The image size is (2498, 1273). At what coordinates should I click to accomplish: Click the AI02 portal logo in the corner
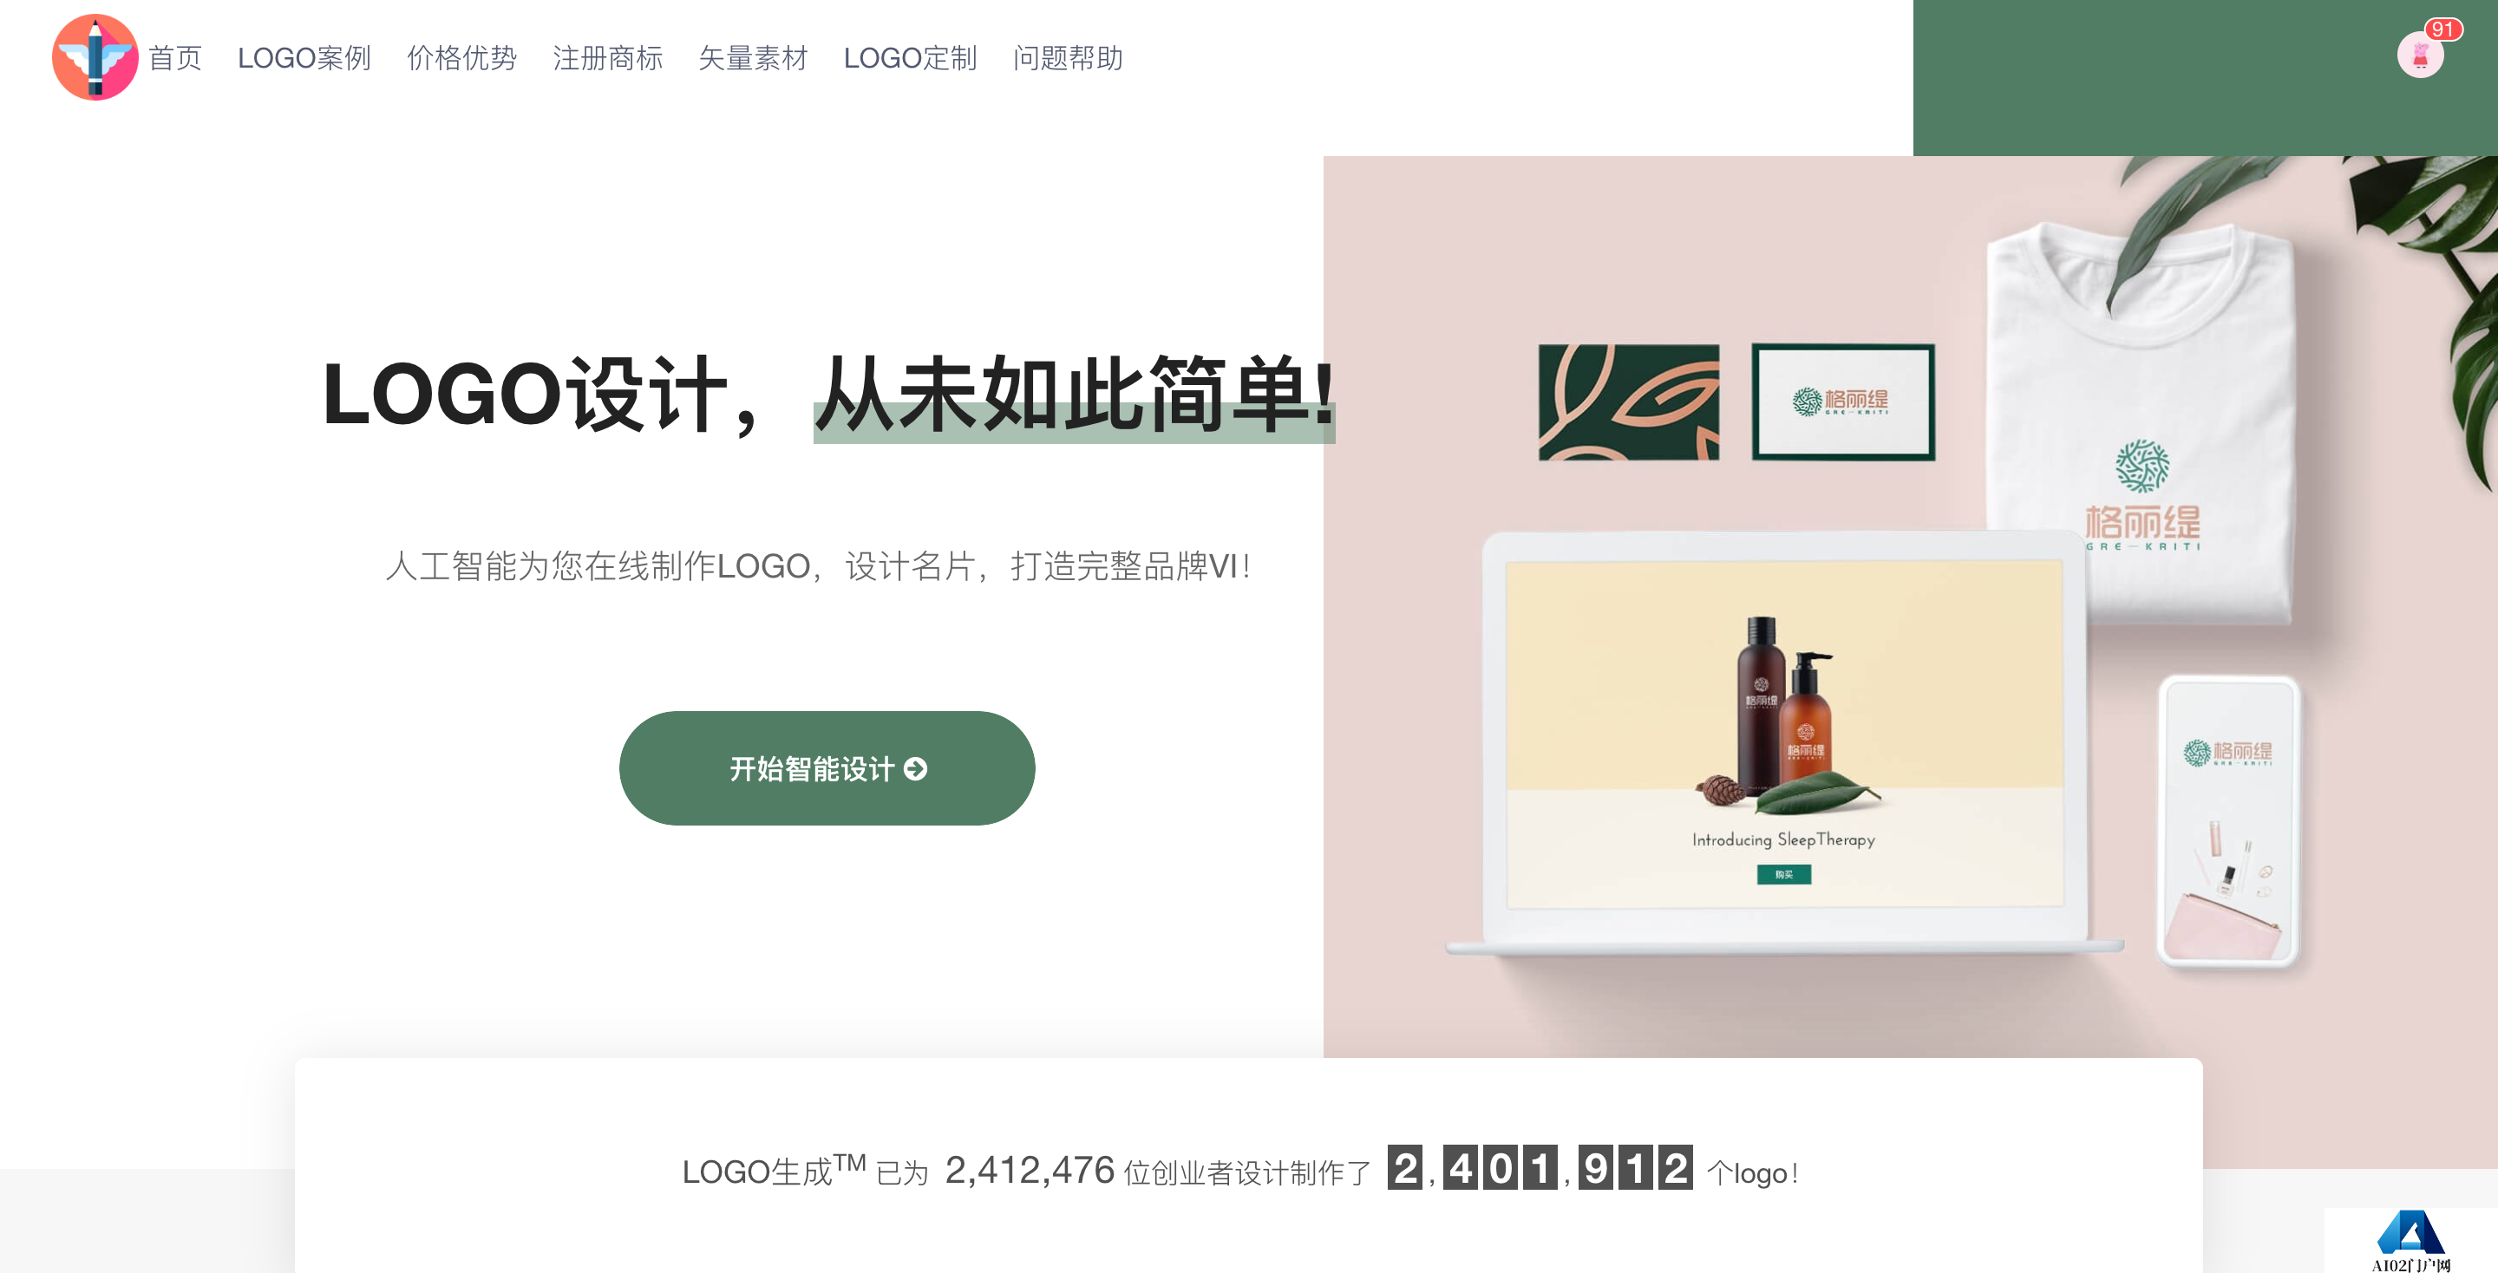pos(2410,1240)
